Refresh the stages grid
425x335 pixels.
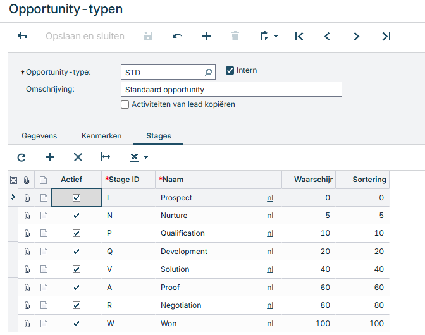coord(22,157)
